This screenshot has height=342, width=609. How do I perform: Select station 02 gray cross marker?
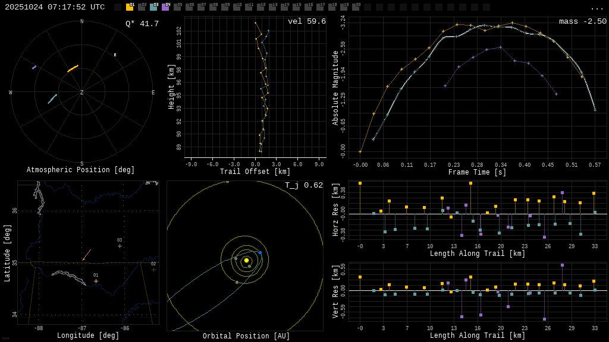click(153, 270)
